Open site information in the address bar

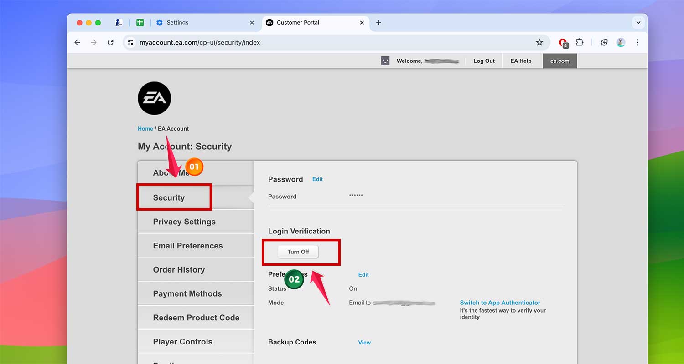130,42
